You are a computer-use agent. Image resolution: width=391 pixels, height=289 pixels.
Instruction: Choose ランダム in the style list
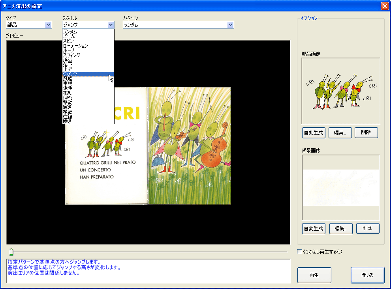[x=88, y=32]
